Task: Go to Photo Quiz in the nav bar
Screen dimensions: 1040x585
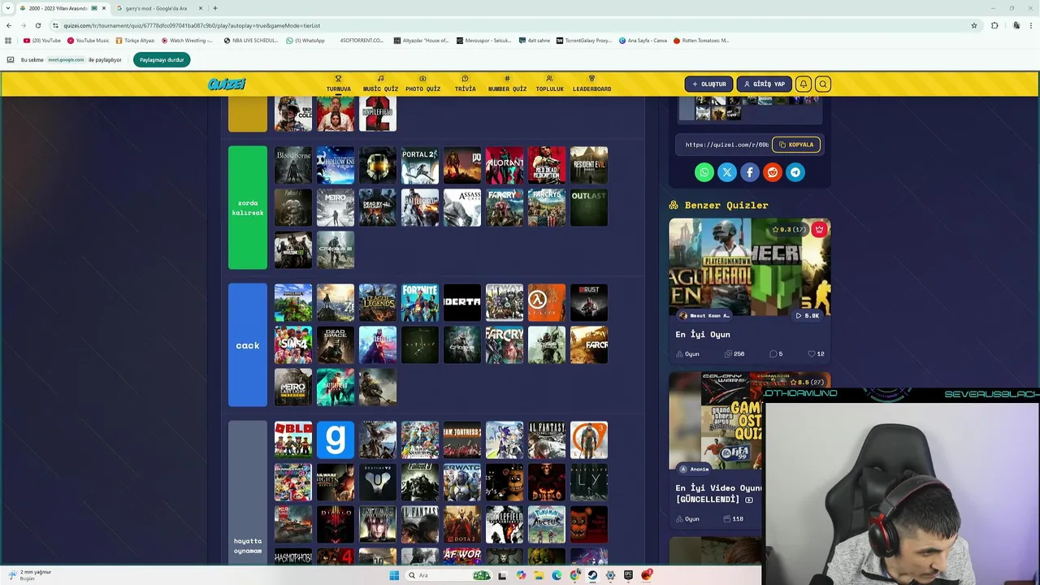Action: [x=422, y=84]
